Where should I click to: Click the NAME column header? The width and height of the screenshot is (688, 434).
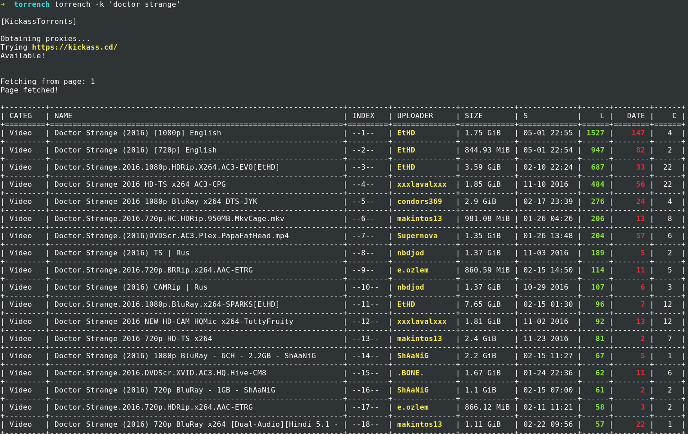click(x=64, y=115)
